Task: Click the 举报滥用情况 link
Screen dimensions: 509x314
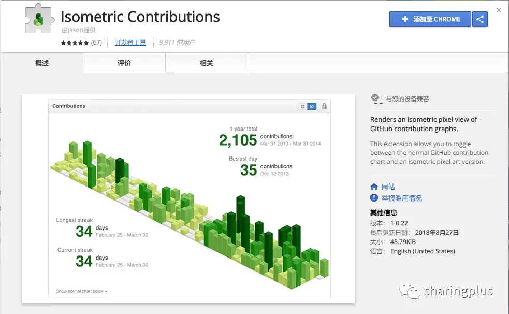Action: point(401,198)
